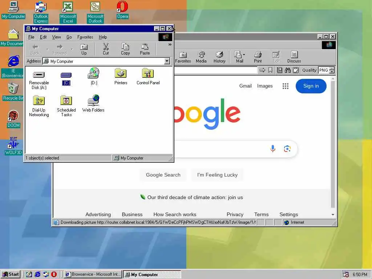Show more toolbar buttons via chevron
372x279 pixels.
pyautogui.click(x=170, y=44)
